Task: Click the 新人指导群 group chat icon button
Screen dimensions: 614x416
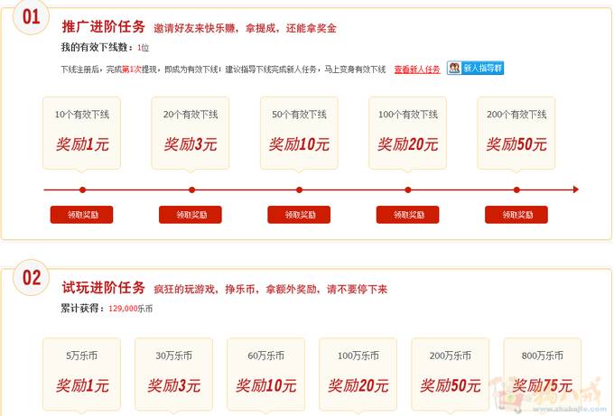Action: pos(475,68)
